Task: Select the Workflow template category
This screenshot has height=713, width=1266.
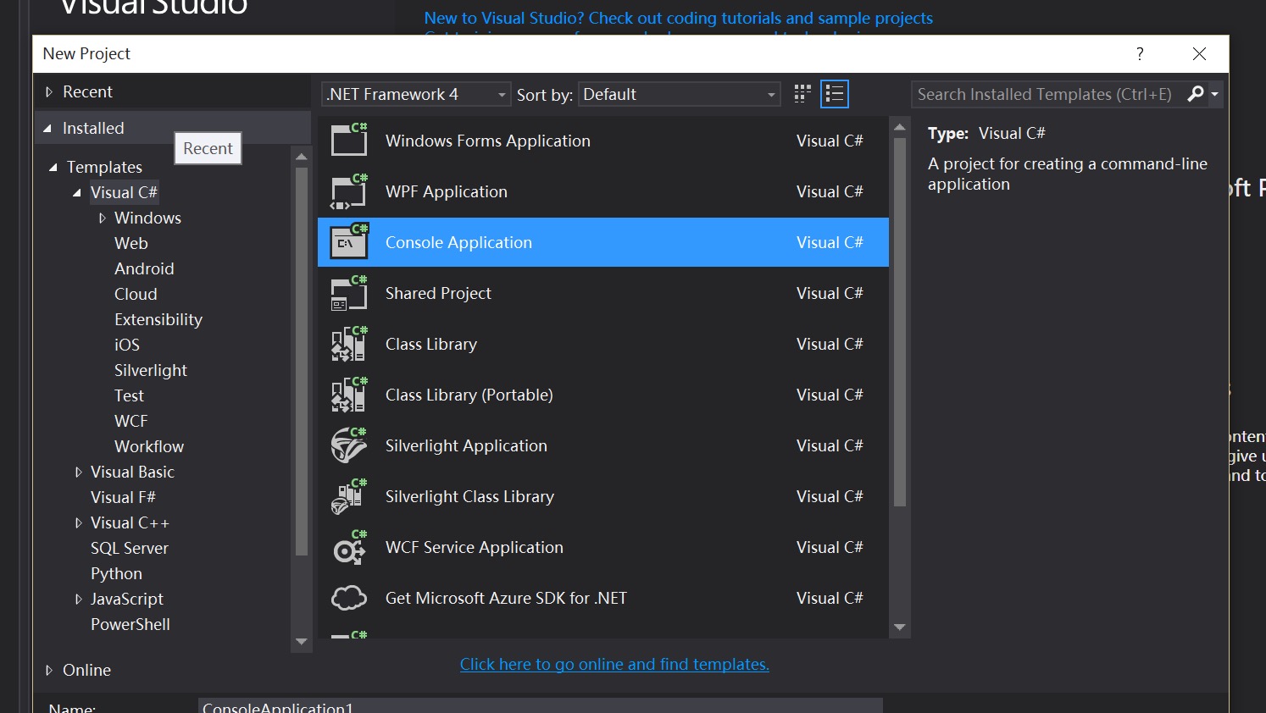Action: 149,446
